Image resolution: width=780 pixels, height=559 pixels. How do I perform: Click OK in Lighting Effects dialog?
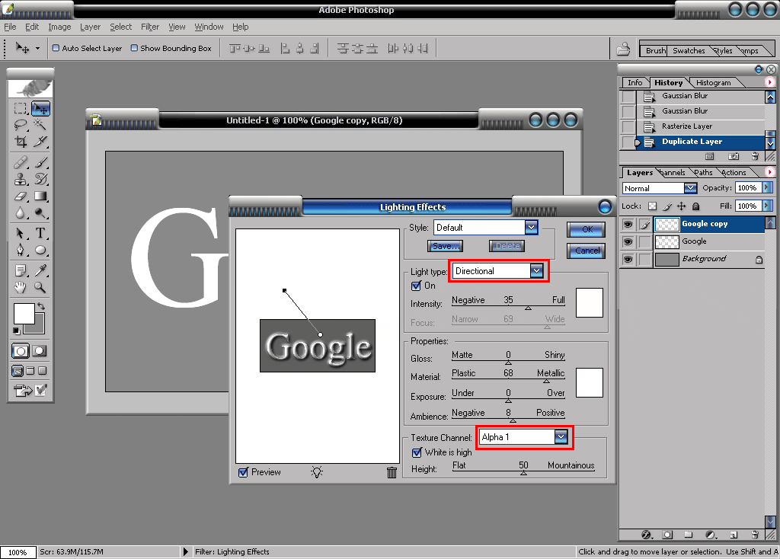pyautogui.click(x=587, y=229)
